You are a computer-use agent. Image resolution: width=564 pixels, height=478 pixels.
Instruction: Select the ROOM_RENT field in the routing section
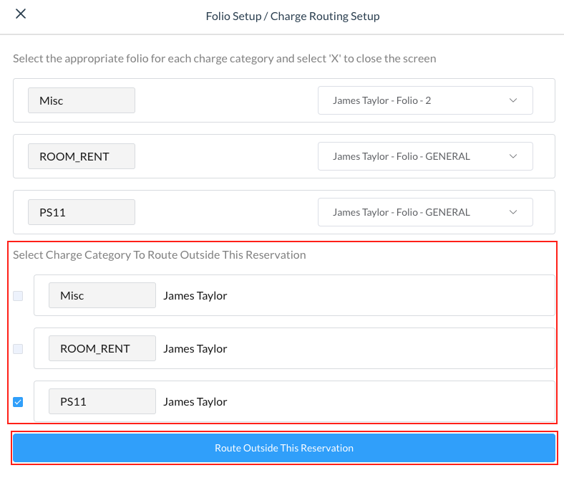point(102,348)
